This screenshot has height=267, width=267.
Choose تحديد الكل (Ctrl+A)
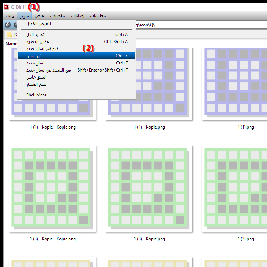click(77, 35)
